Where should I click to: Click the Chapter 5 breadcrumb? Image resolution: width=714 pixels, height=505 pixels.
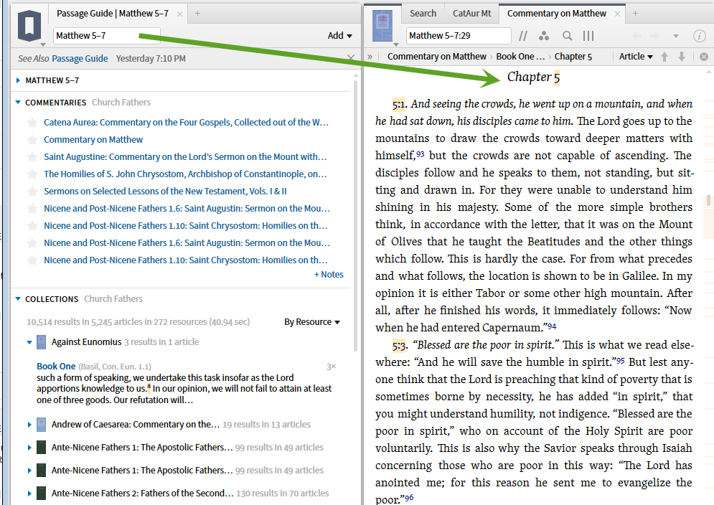pyautogui.click(x=573, y=57)
